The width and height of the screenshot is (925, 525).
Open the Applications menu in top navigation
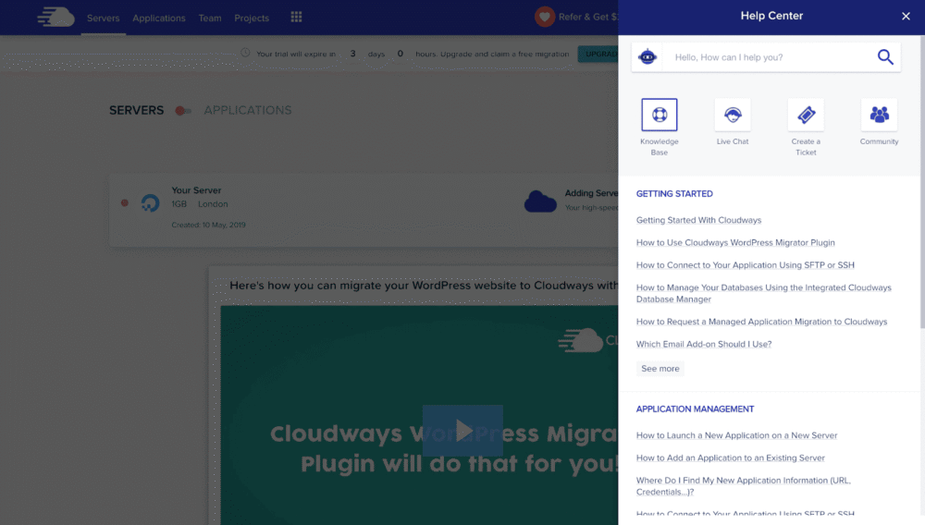[x=158, y=18]
